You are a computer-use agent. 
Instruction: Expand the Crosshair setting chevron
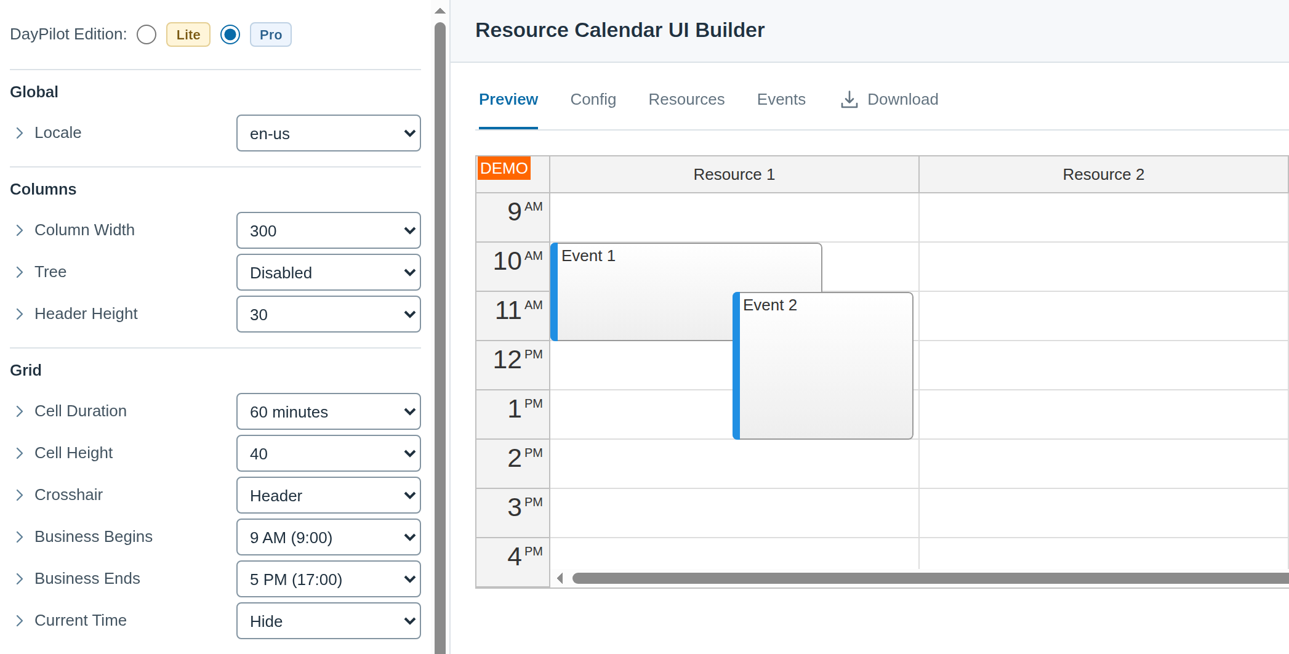pos(20,495)
